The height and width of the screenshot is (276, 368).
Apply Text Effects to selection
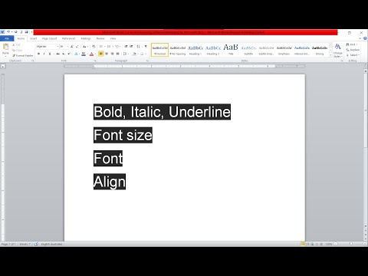[x=76, y=54]
